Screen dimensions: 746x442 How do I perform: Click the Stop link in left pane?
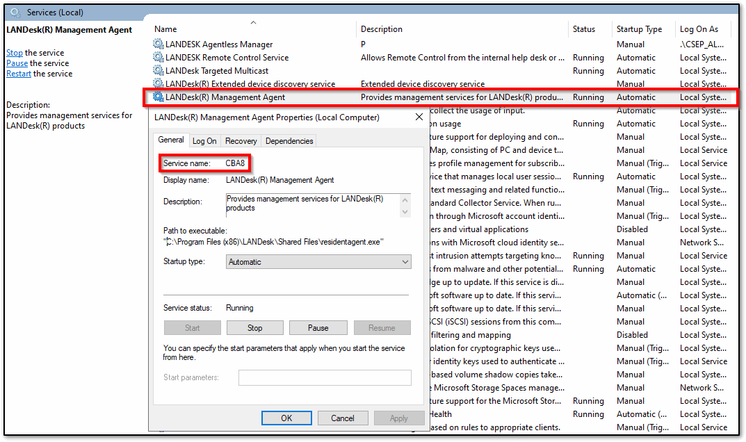click(x=15, y=53)
